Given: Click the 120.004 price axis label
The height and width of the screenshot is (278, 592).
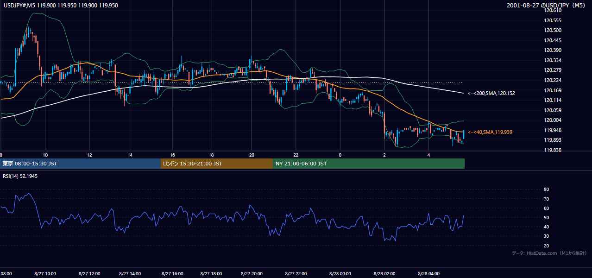Looking at the screenshot, I should pos(553,120).
